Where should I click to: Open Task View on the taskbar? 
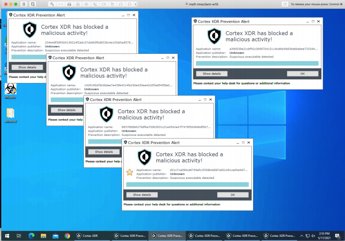tap(19, 236)
